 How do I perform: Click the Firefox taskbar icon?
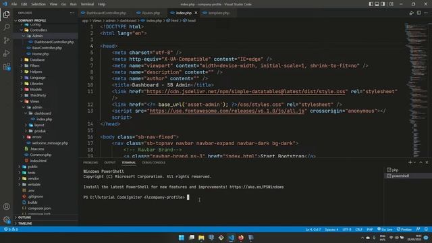click(241, 238)
